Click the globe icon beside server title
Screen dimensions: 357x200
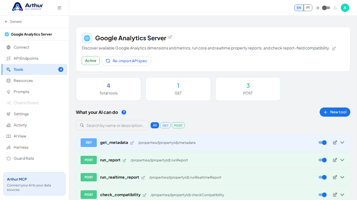[87, 38]
